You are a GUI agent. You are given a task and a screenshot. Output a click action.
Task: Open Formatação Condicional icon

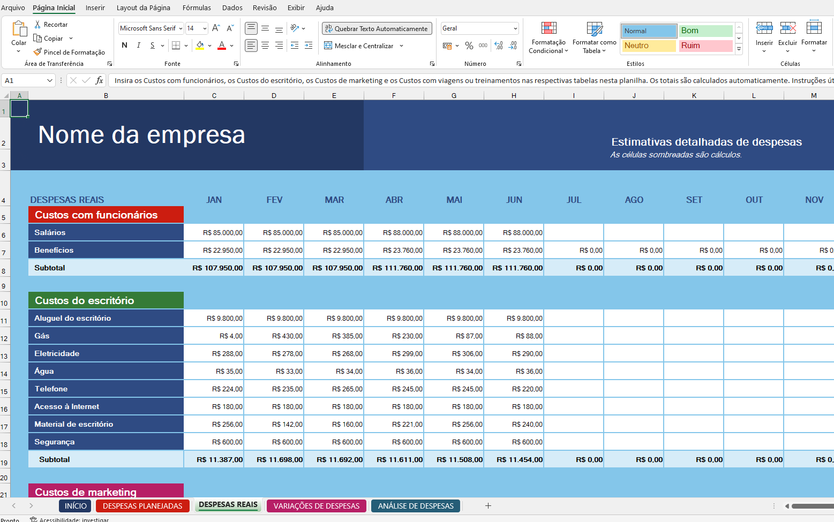(549, 28)
